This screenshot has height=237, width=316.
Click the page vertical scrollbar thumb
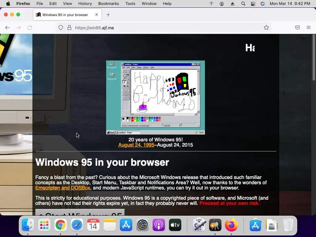(x=314, y=58)
